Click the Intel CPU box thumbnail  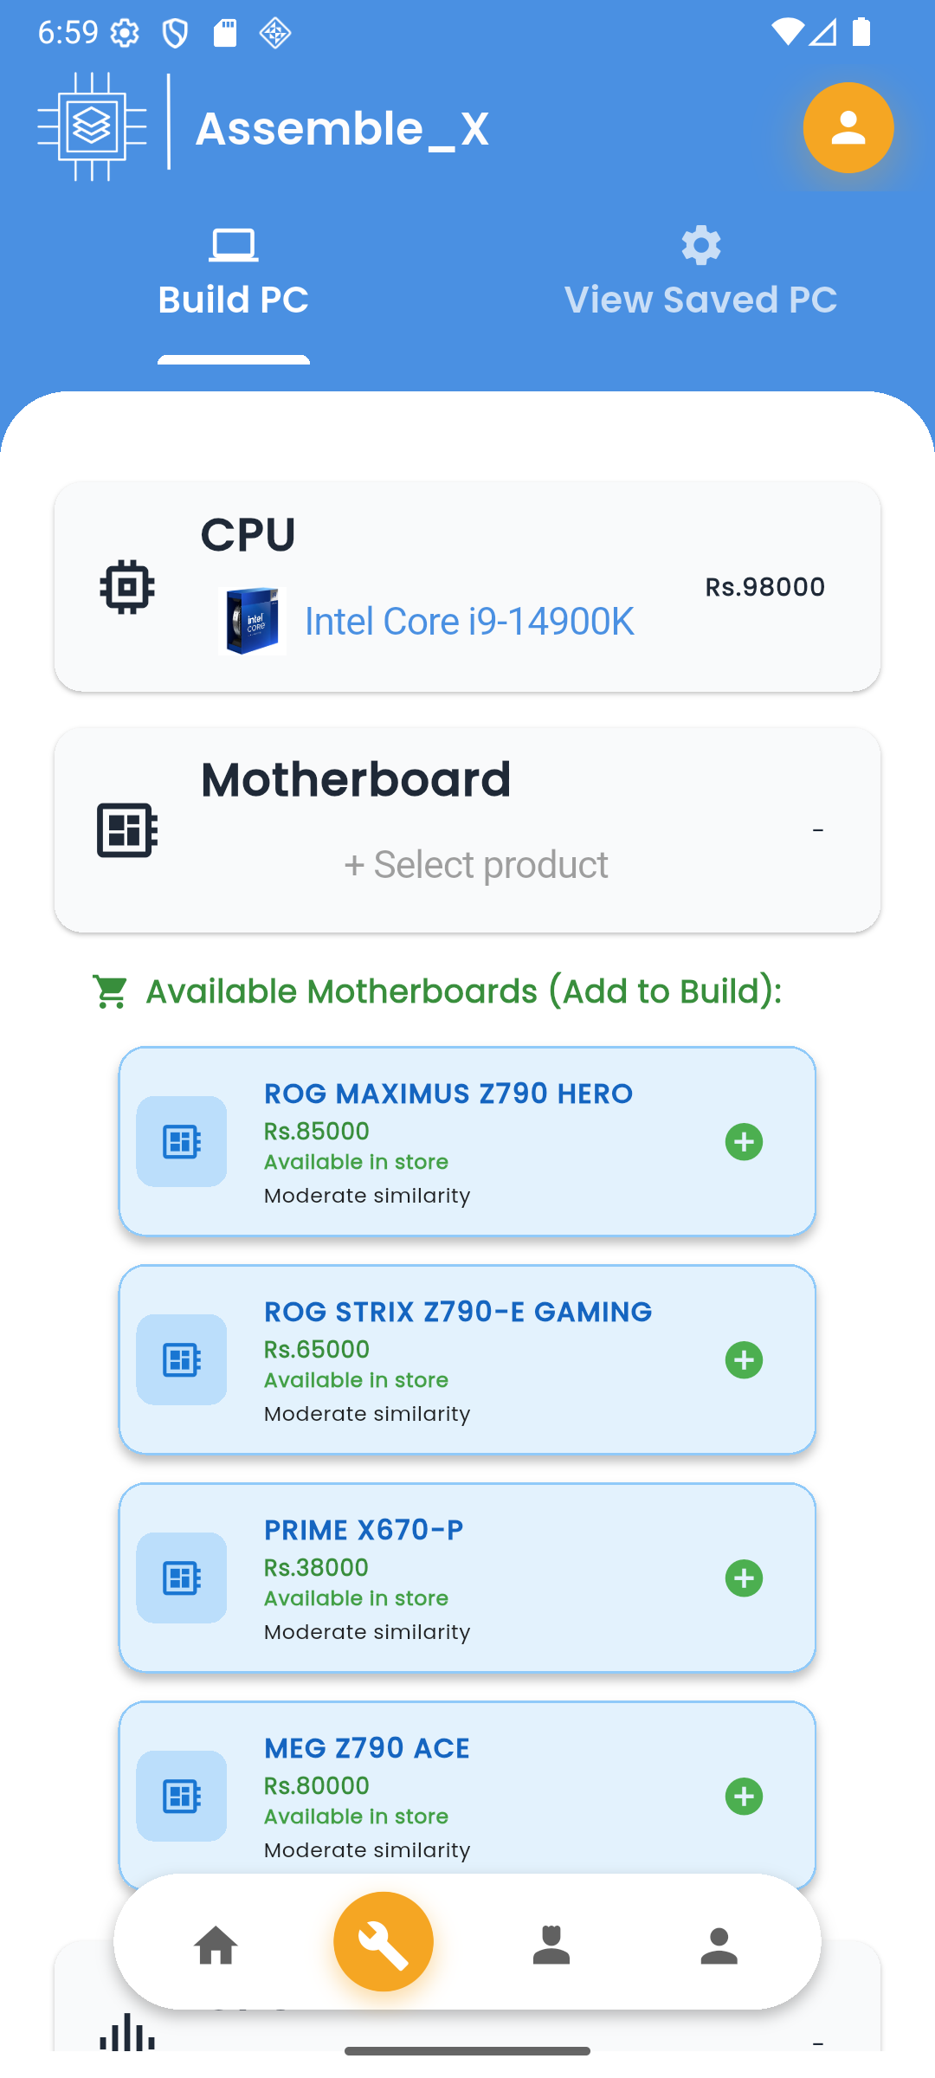pyautogui.click(x=253, y=621)
